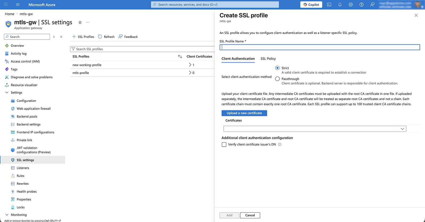Focus the Search SSL profiles filter box
This screenshot has height=222, width=425.
(142, 49)
